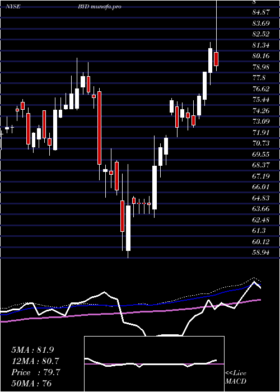Select the 67.19 price axis label
The image size is (280, 392).
[x=261, y=176]
